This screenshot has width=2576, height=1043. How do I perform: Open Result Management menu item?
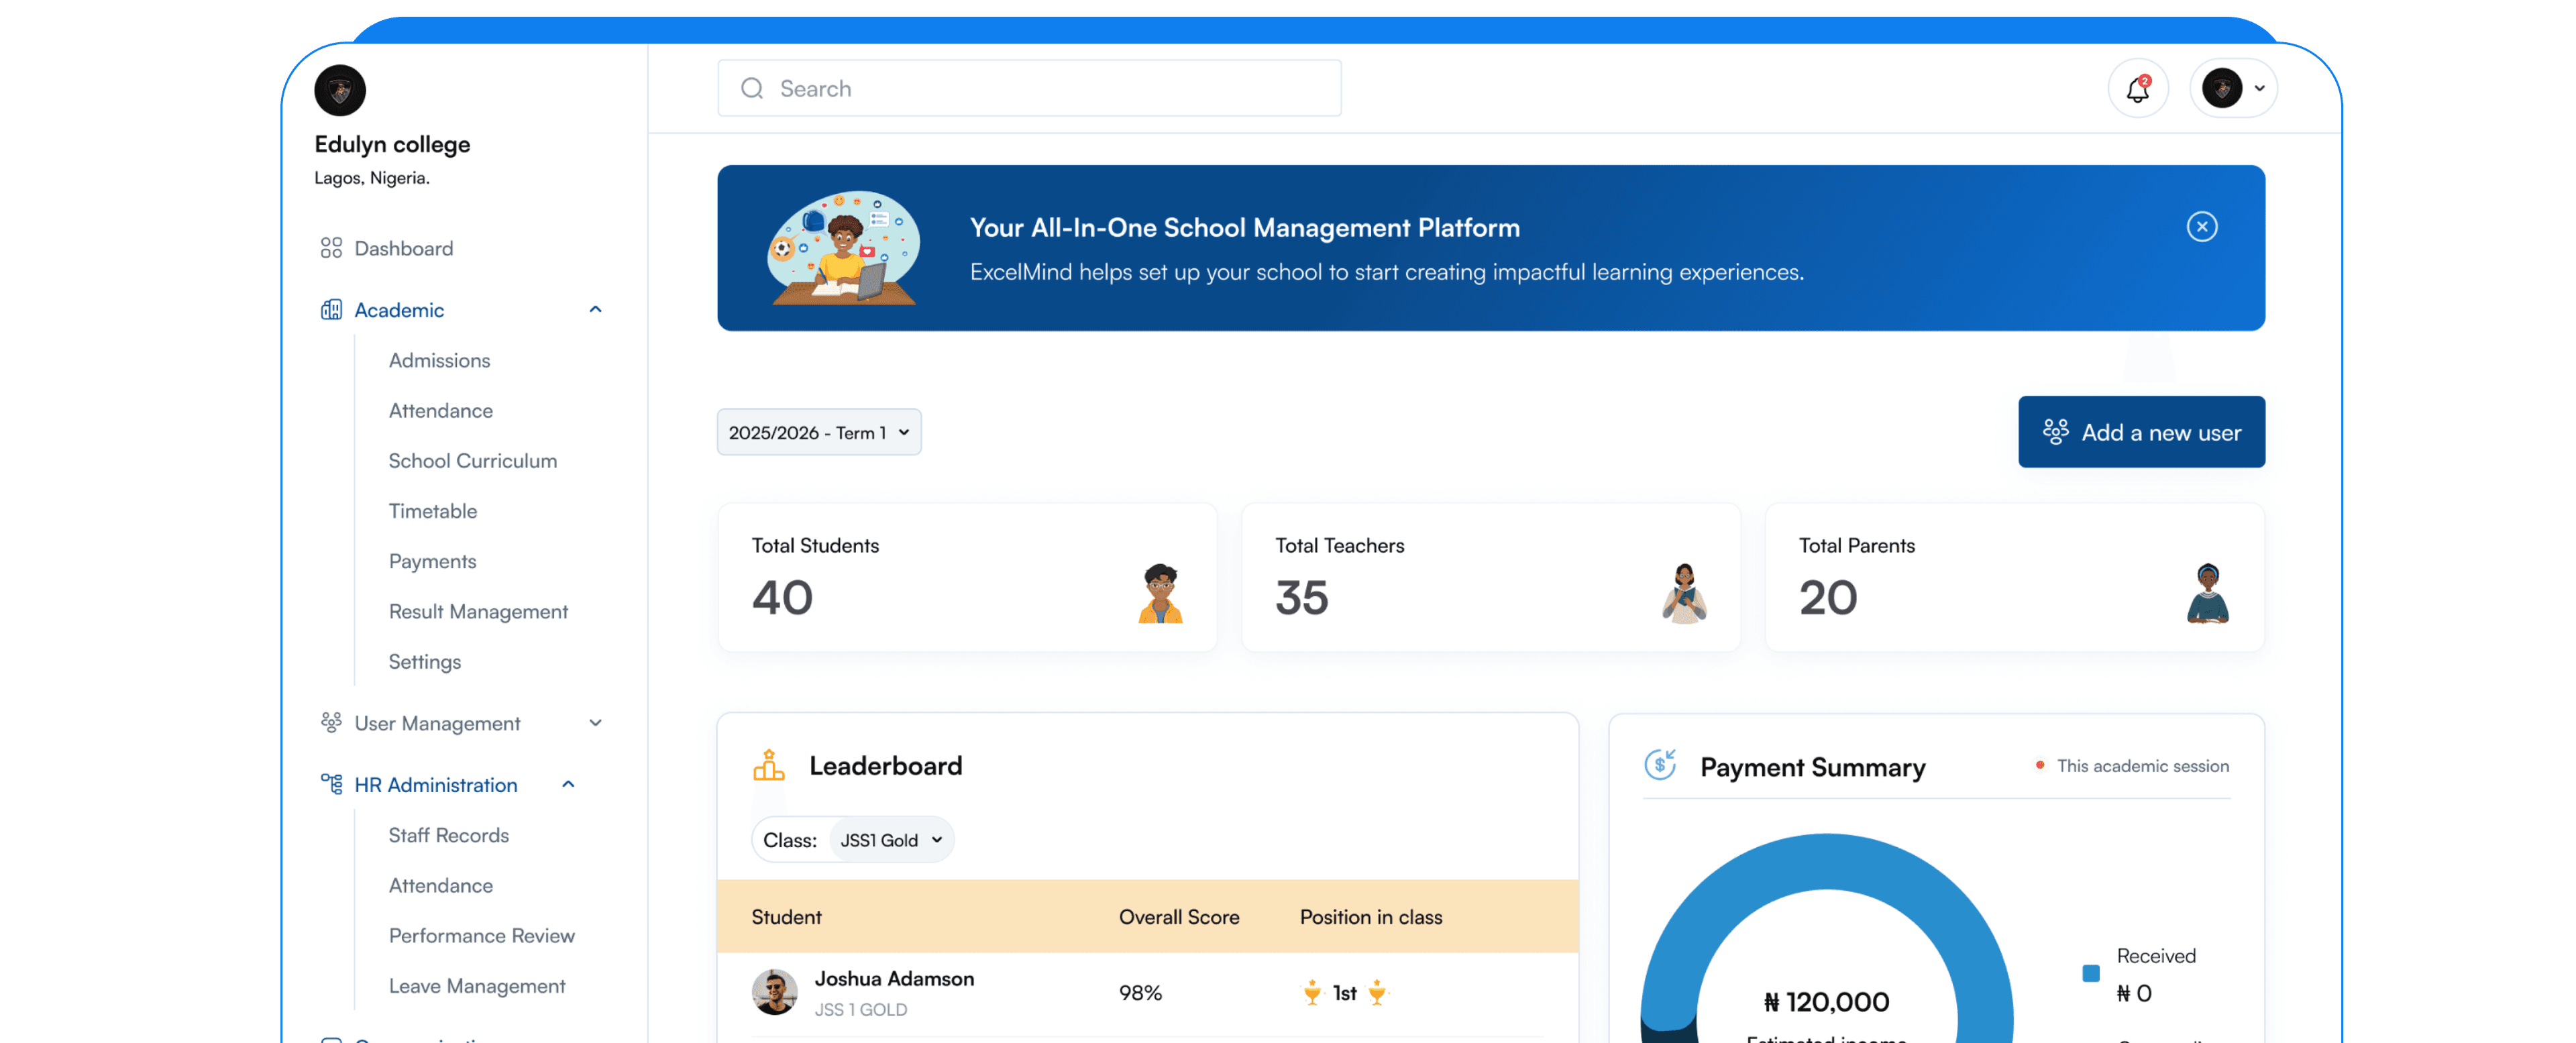[x=478, y=611]
